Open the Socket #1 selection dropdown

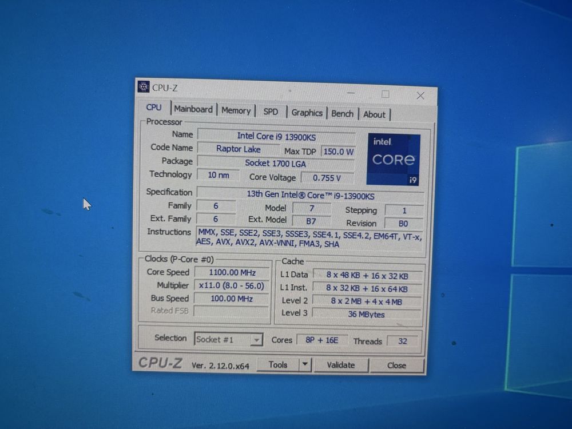228,339
